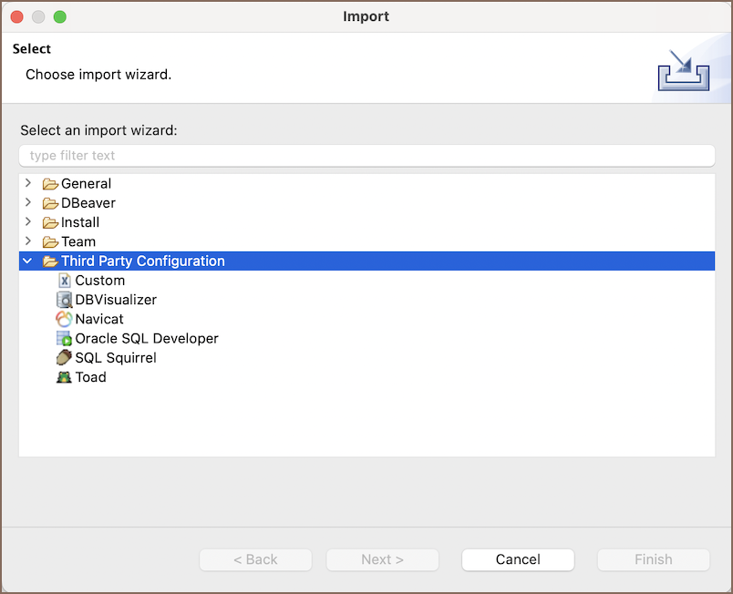Select the Custom import icon

(x=65, y=281)
